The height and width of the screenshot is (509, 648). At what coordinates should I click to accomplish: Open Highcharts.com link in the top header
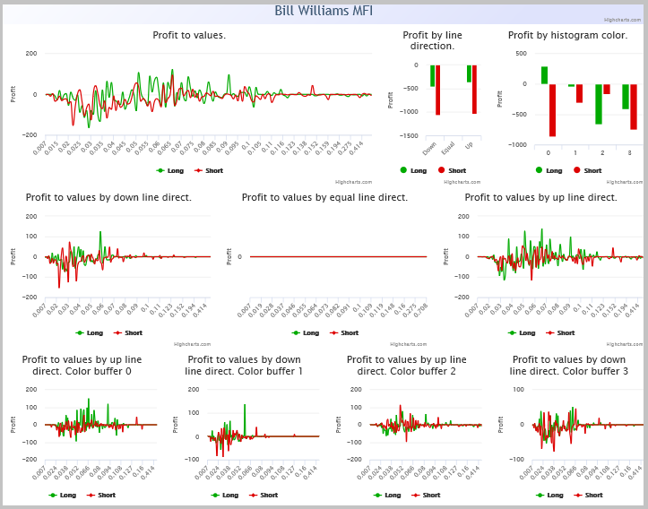623,20
